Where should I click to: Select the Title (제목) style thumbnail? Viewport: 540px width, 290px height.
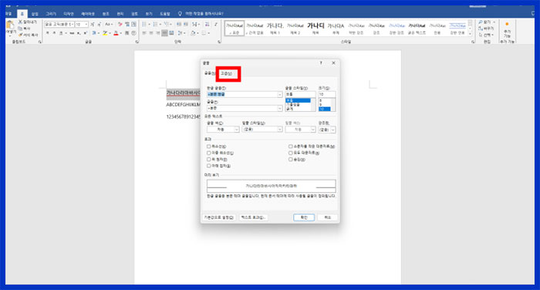click(x=316, y=28)
